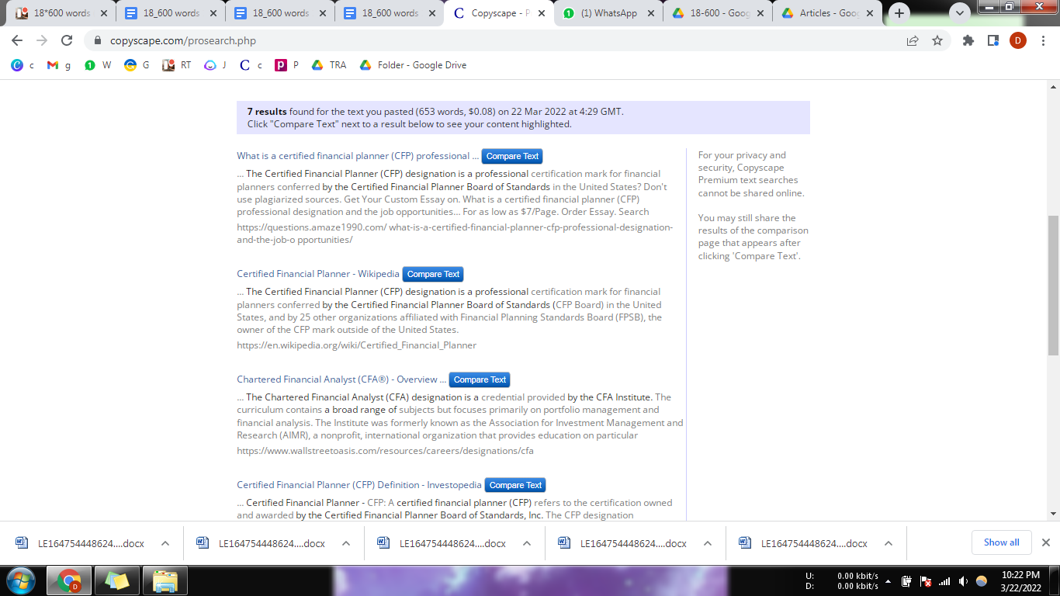Click the Chrome taskbar icon

69,580
